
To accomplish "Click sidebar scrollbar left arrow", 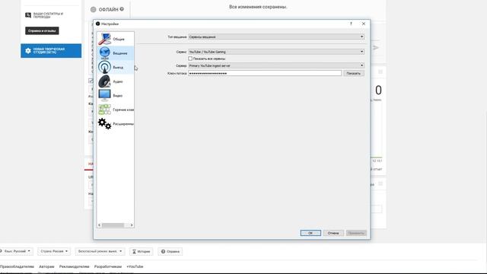I will 100,225.
